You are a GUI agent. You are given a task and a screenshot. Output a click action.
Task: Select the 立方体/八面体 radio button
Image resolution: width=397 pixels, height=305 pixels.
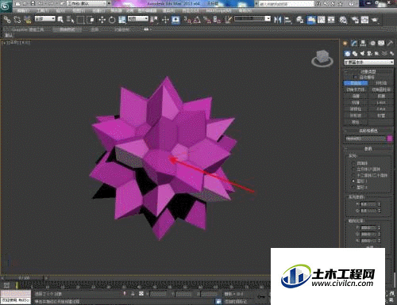click(x=353, y=170)
